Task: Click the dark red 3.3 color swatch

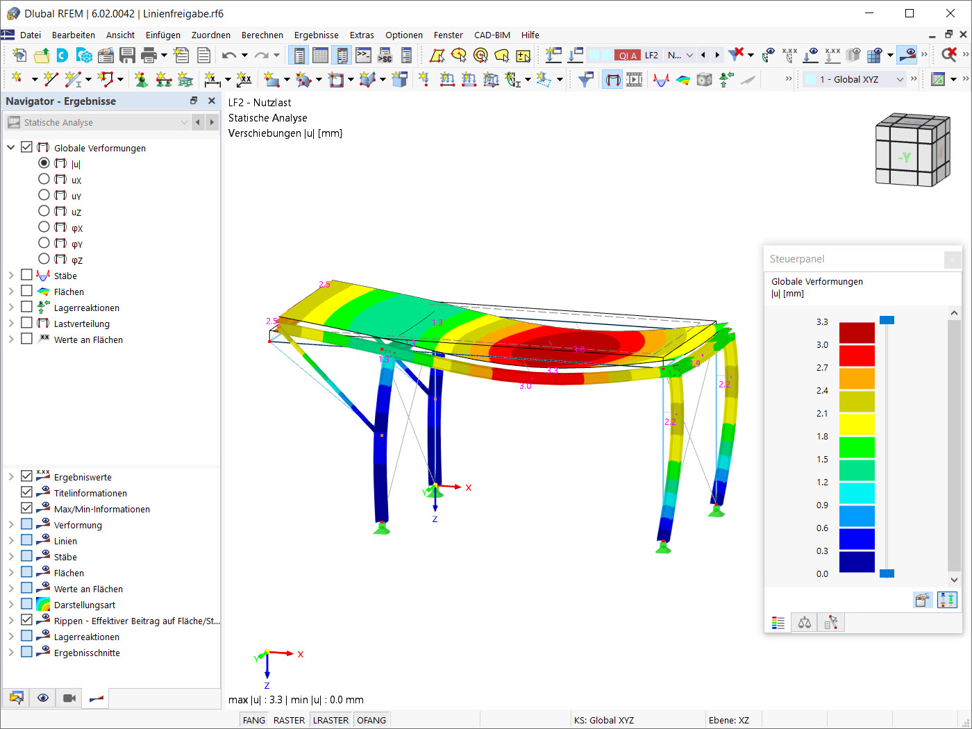Action: [857, 333]
